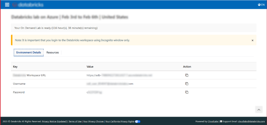Click the support email envelope icon
The height and width of the screenshot is (125, 267).
[221, 121]
